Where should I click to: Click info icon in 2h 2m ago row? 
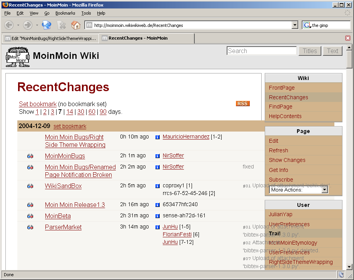[158, 167]
